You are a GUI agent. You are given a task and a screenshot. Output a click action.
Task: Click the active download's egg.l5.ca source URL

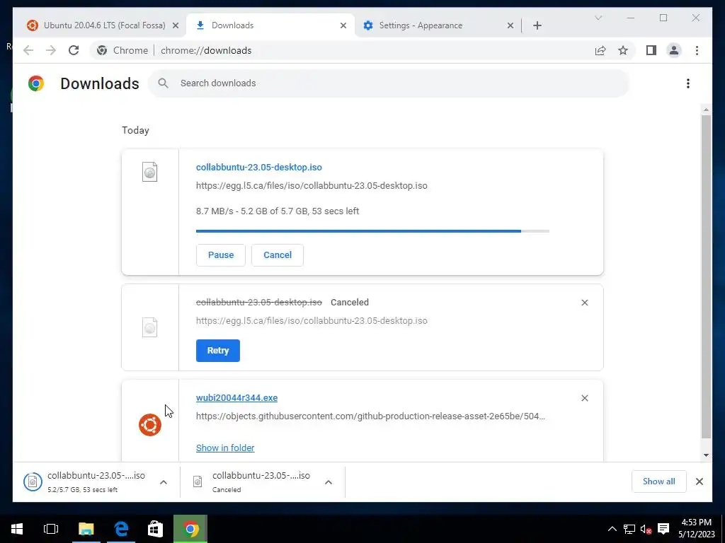(x=312, y=186)
